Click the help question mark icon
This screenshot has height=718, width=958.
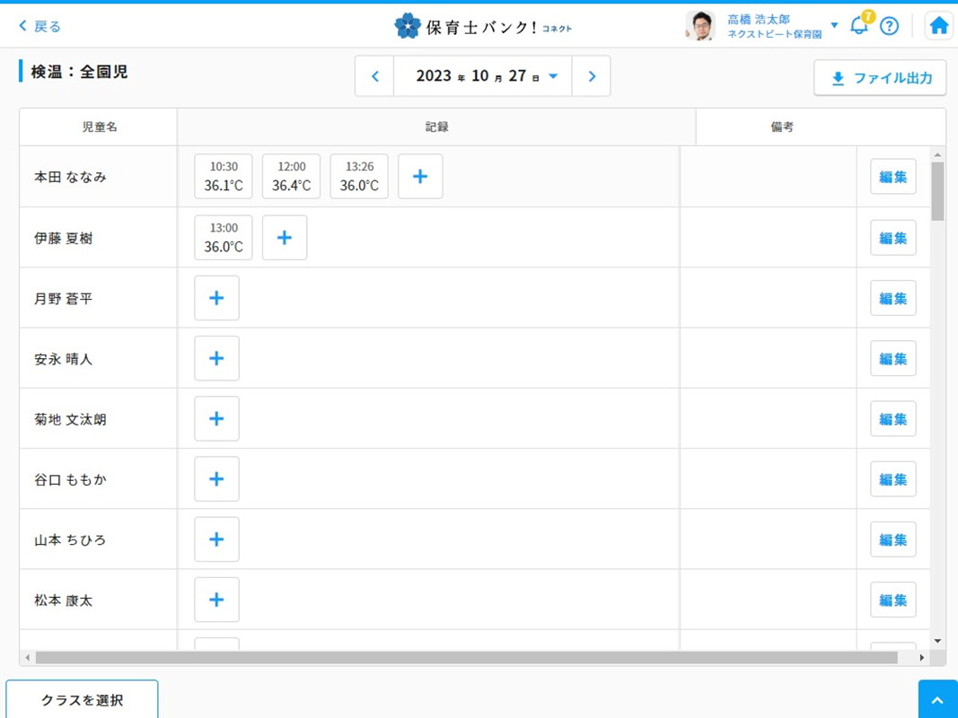click(x=889, y=26)
